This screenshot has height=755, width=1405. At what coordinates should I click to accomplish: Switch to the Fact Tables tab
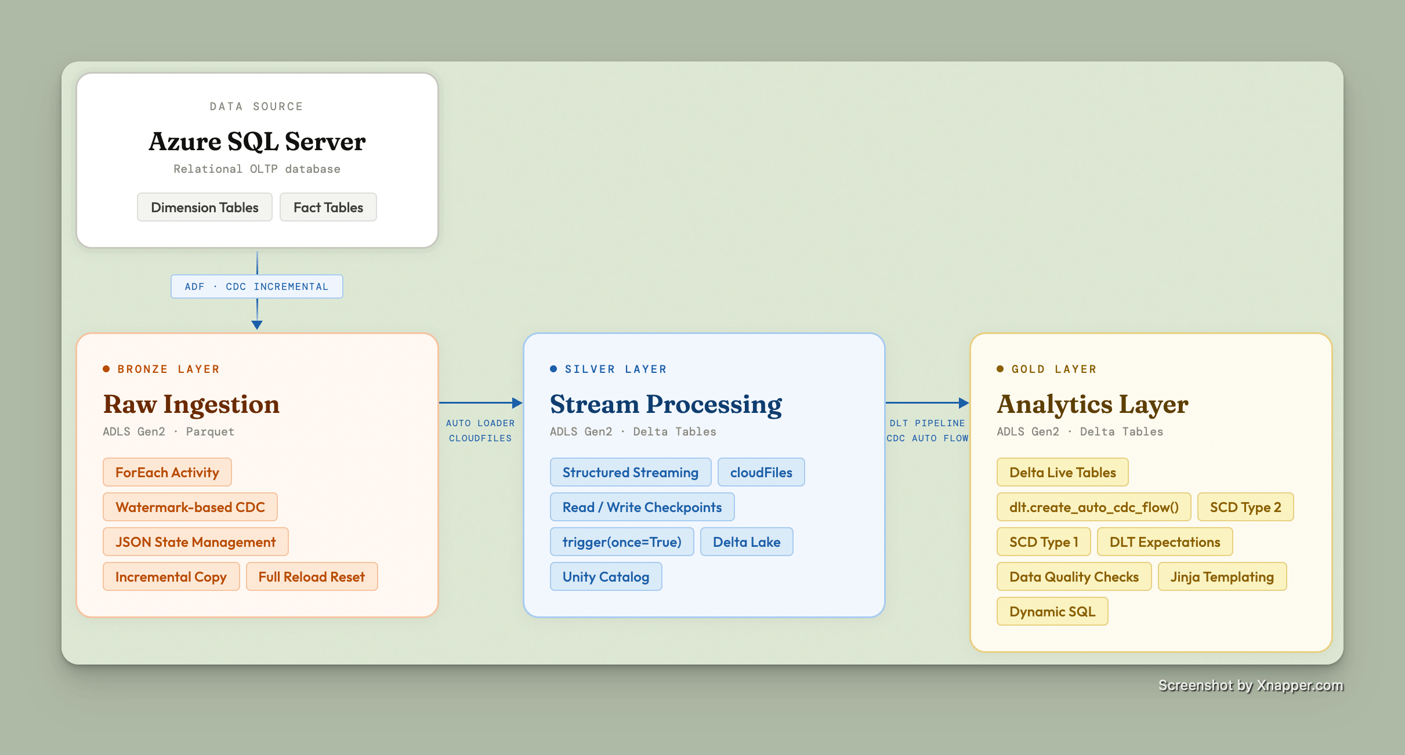point(328,207)
